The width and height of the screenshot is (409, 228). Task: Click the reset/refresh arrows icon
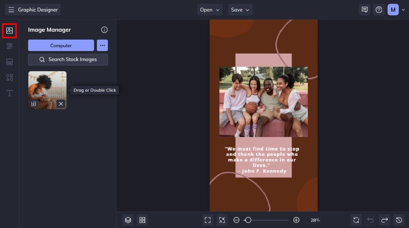point(356,220)
